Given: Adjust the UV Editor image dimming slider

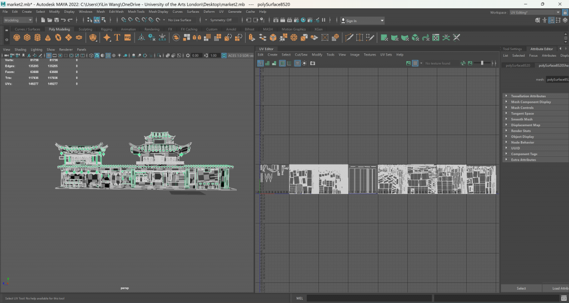Looking at the screenshot, I should [x=482, y=63].
